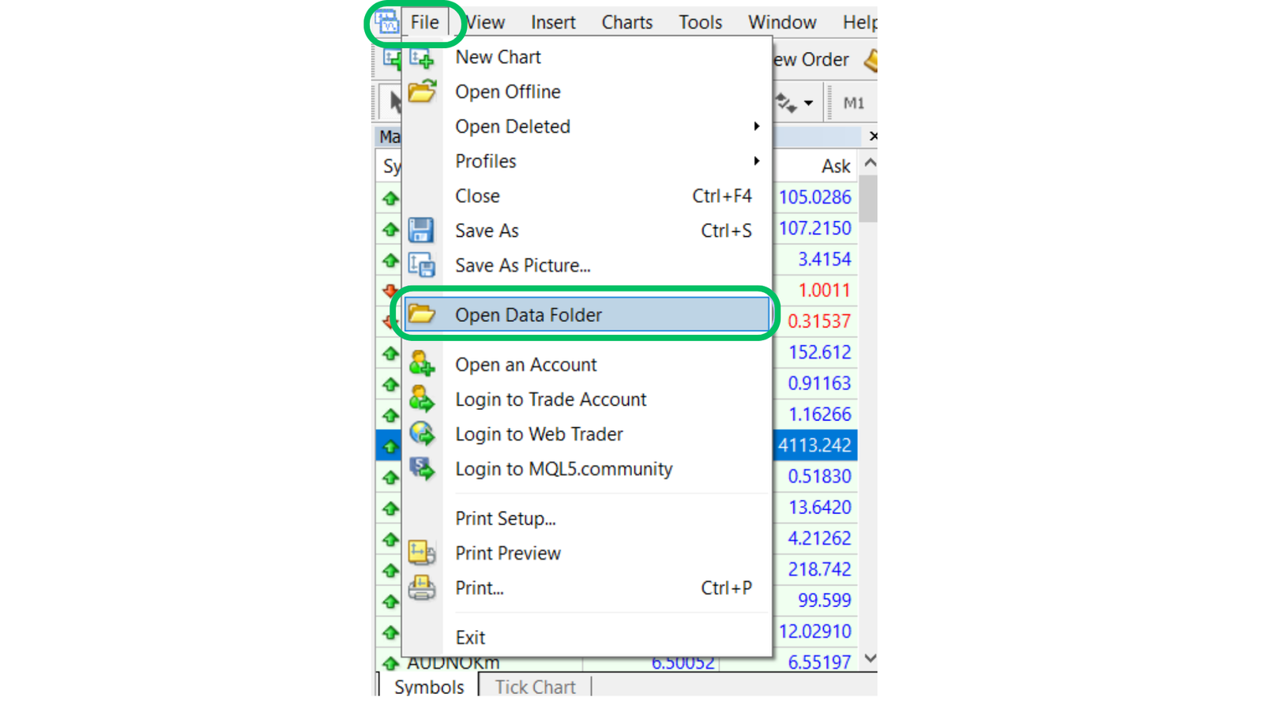Choose Login to Trade Account
1264x709 pixels.
551,400
